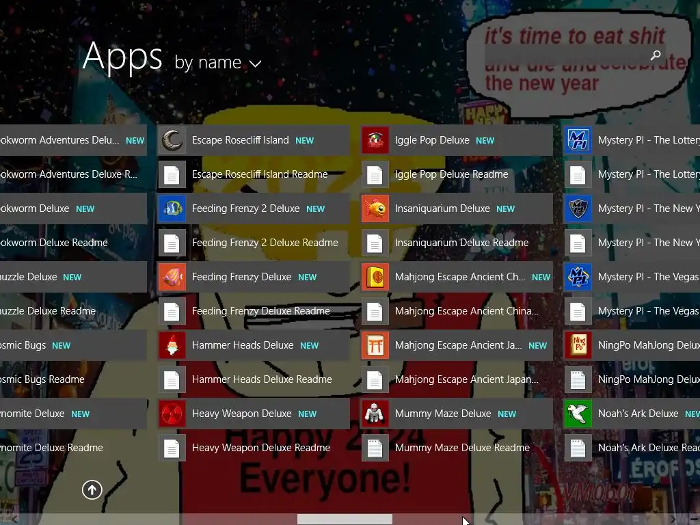Click 'Heavy Weapon Deluxe Readme' label text
Image resolution: width=700 pixels, height=525 pixels.
coord(261,448)
